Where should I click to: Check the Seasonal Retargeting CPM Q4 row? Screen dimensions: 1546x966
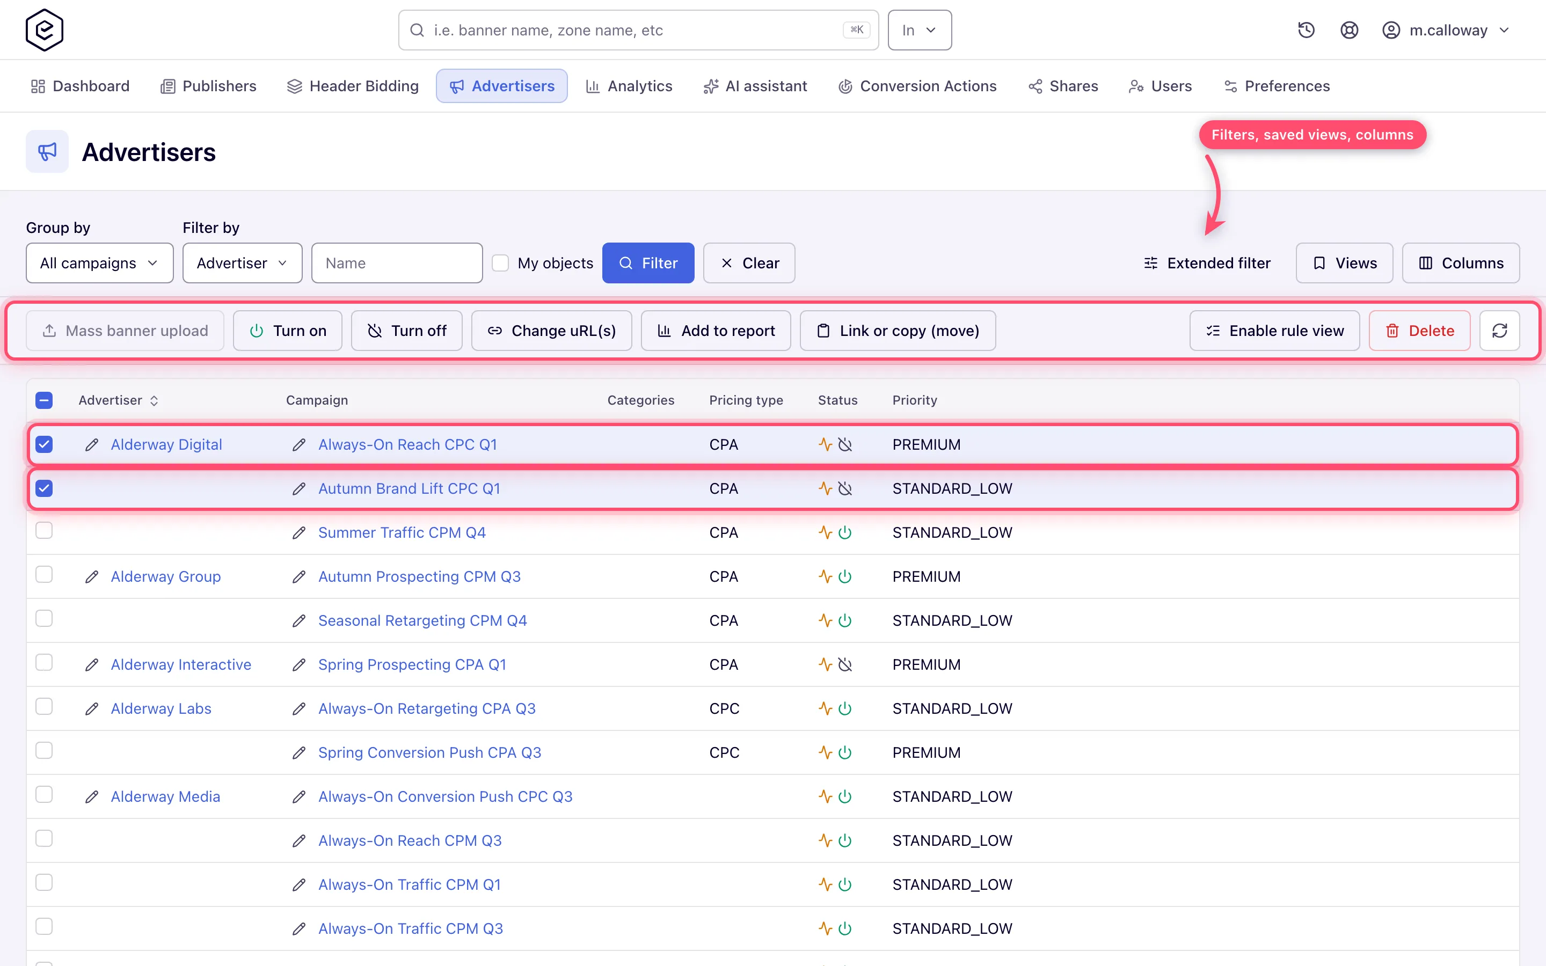pos(44,619)
